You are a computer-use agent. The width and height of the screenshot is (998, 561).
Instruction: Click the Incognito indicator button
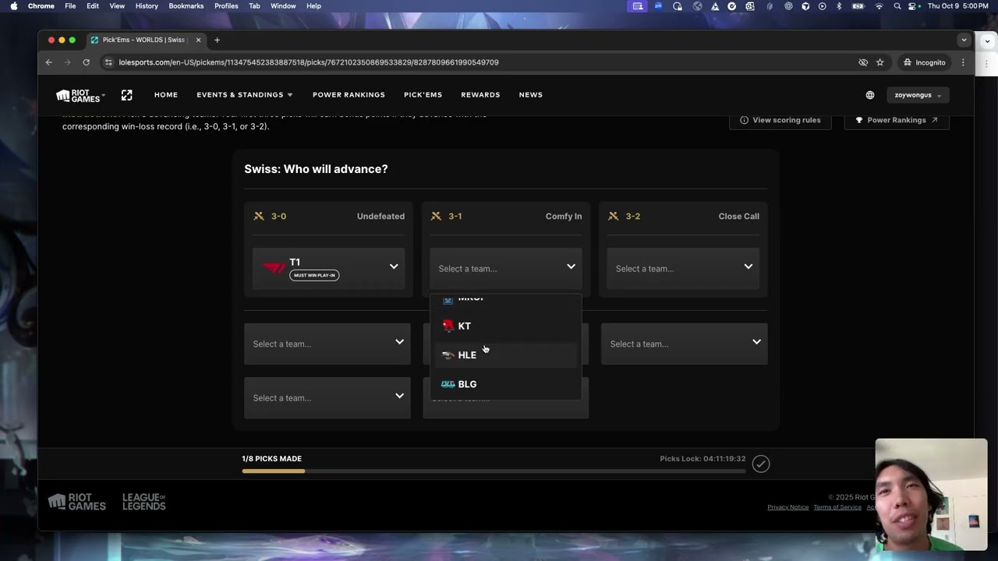[x=925, y=62]
